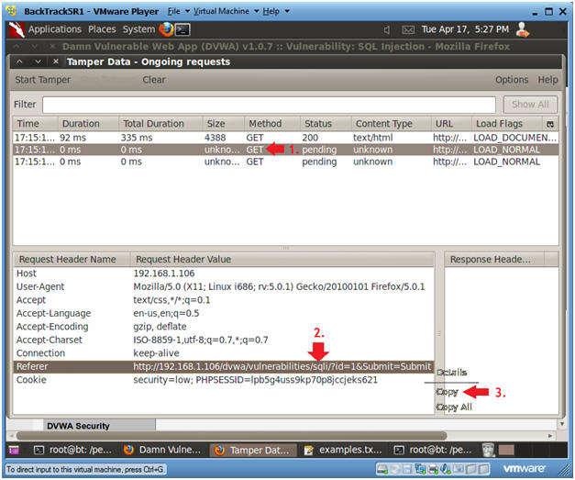The width and height of the screenshot is (575, 480).
Task: Open the trash icon in bottom panel
Action: 488,450
